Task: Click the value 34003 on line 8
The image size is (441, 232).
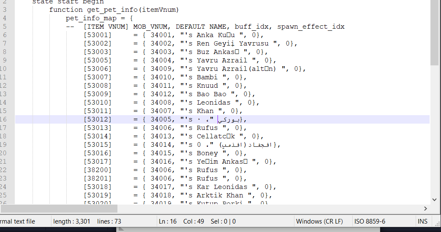Action: tap(161, 52)
